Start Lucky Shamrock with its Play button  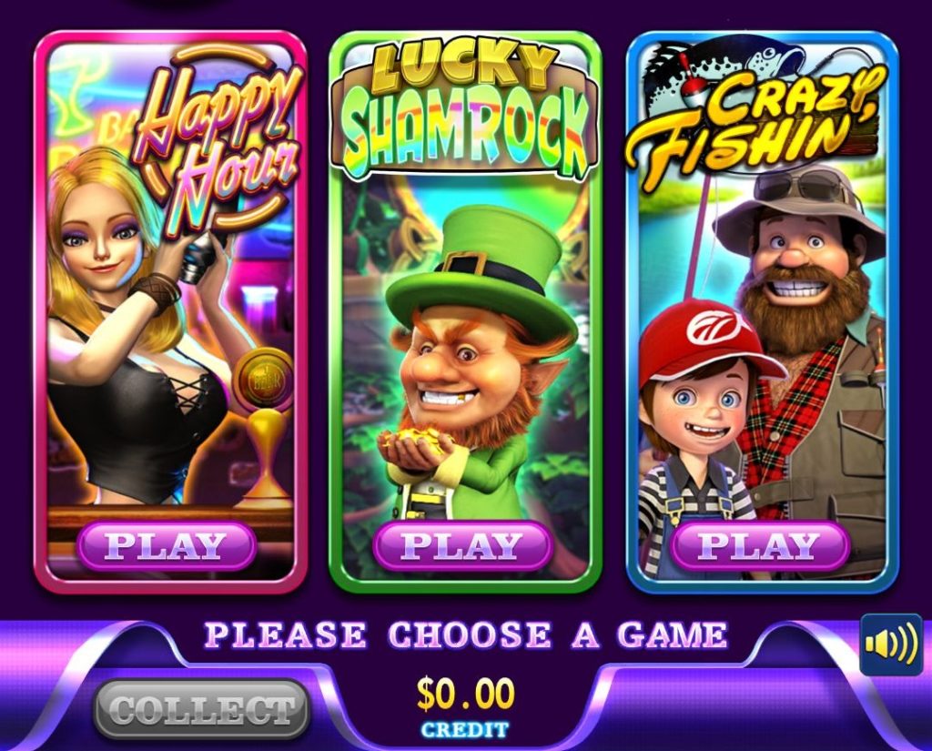(463, 545)
